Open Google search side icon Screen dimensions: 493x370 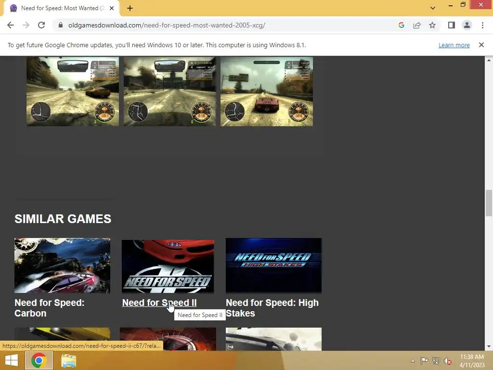[x=401, y=25]
